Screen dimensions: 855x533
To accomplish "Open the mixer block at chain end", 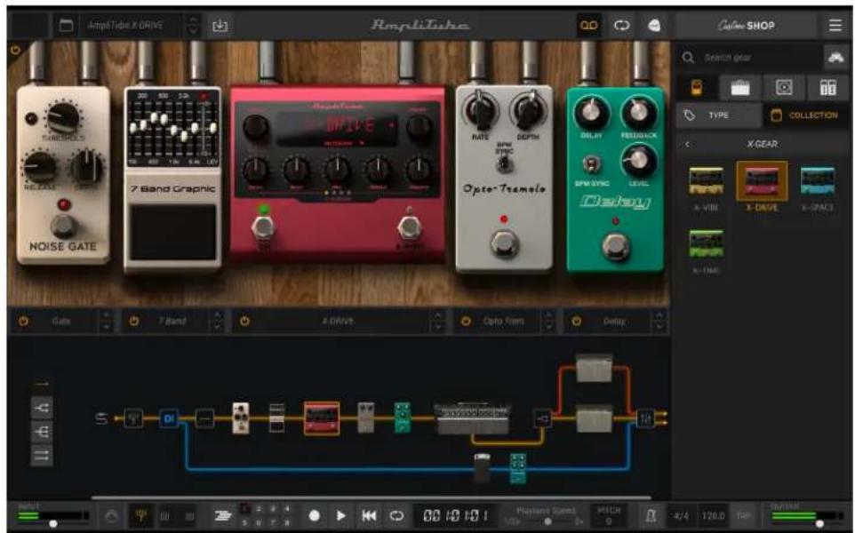I will pyautogui.click(x=645, y=418).
